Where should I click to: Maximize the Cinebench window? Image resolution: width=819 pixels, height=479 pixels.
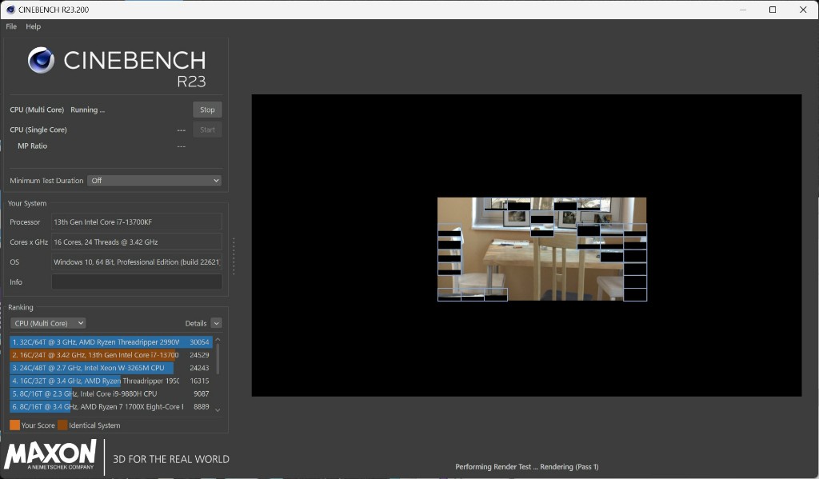(773, 10)
